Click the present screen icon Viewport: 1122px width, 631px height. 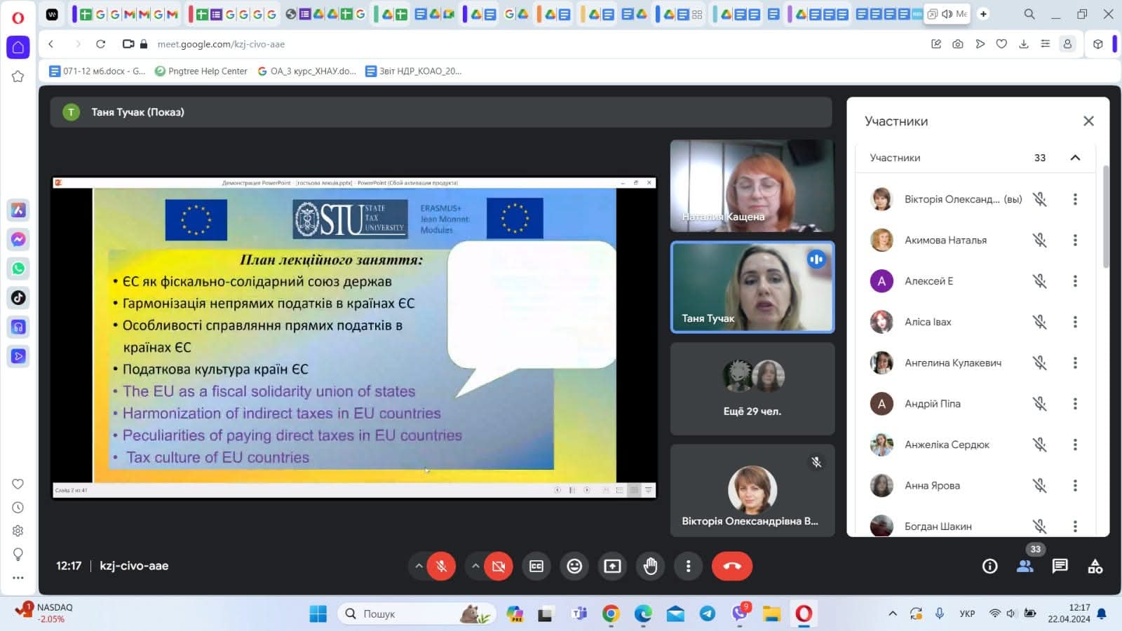pos(612,566)
